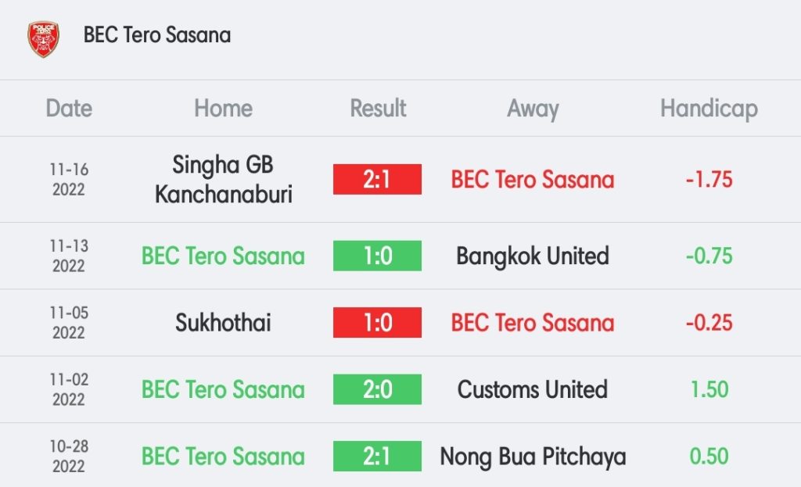801x487 pixels.
Task: Click the BEC Tero Sasana header title
Action: tap(156, 35)
